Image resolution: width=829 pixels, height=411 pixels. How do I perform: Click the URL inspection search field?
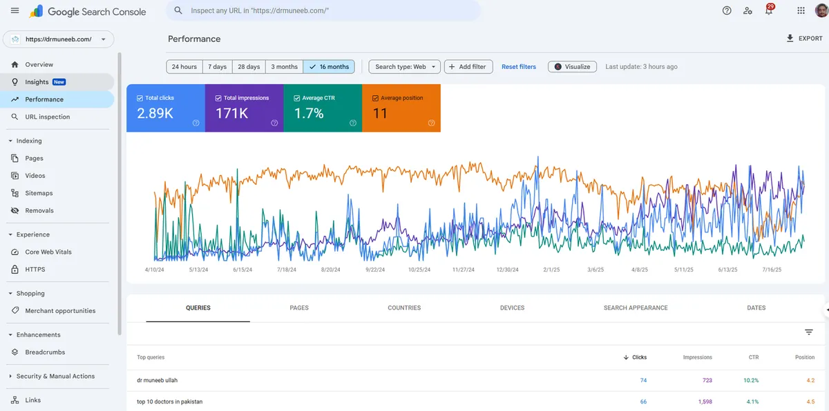[x=323, y=10]
